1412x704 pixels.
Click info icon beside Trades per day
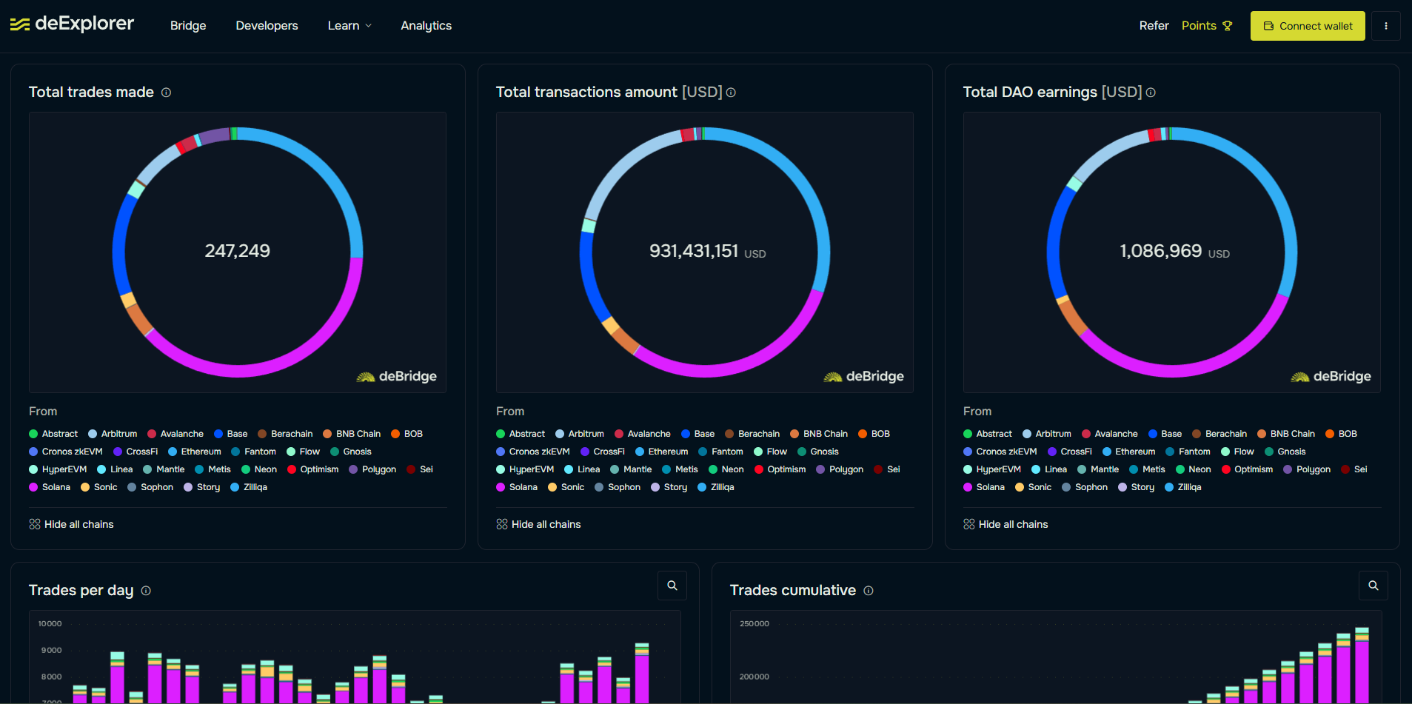tap(146, 591)
